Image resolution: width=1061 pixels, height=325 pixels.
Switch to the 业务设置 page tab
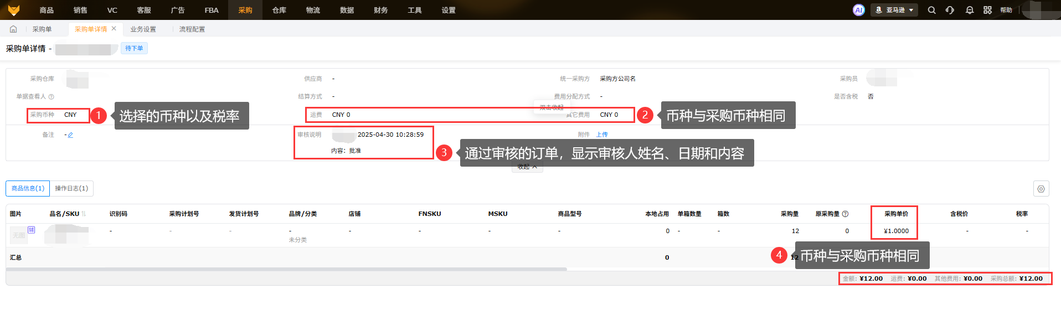(x=143, y=29)
